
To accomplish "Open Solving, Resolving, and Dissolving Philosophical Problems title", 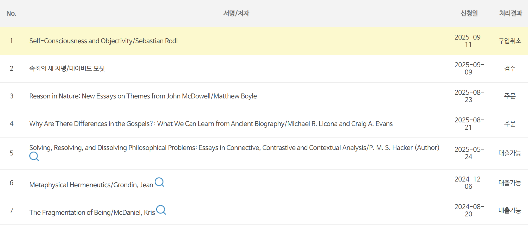I will click(x=234, y=148).
